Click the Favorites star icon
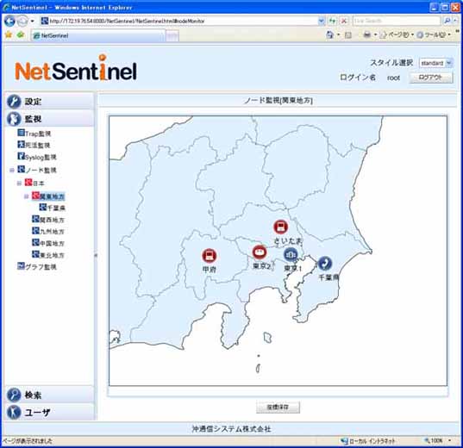Viewport: 463px width, 448px height. coord(9,35)
